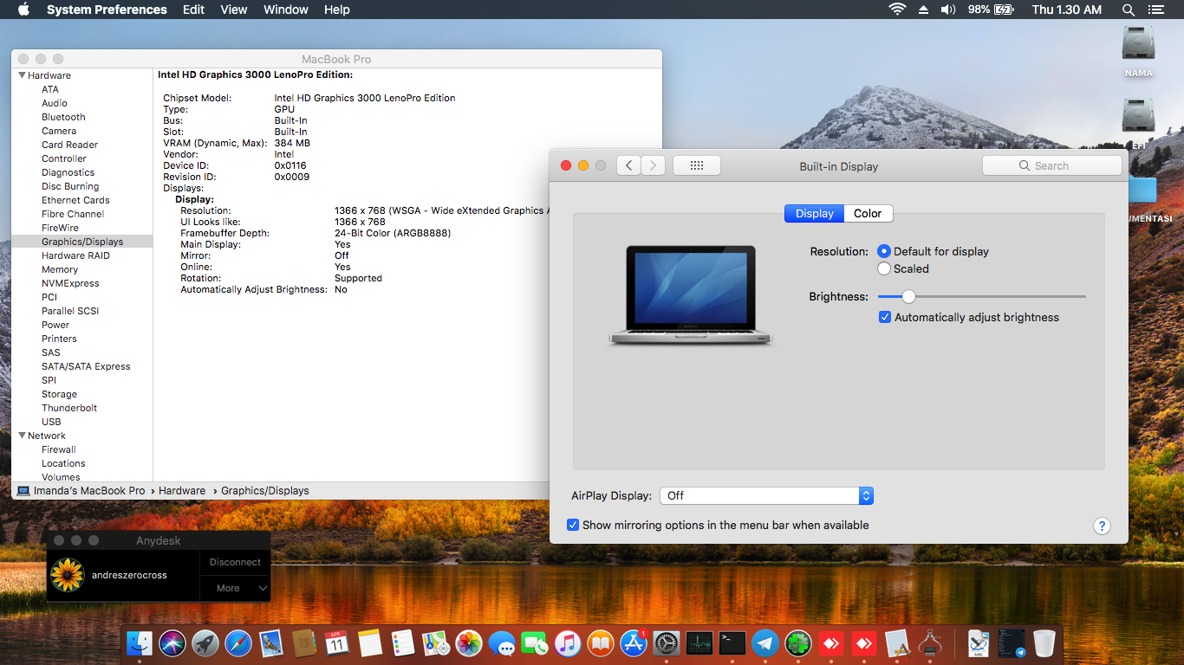Click the preferences Search field
This screenshot has height=665, width=1184.
[1052, 165]
